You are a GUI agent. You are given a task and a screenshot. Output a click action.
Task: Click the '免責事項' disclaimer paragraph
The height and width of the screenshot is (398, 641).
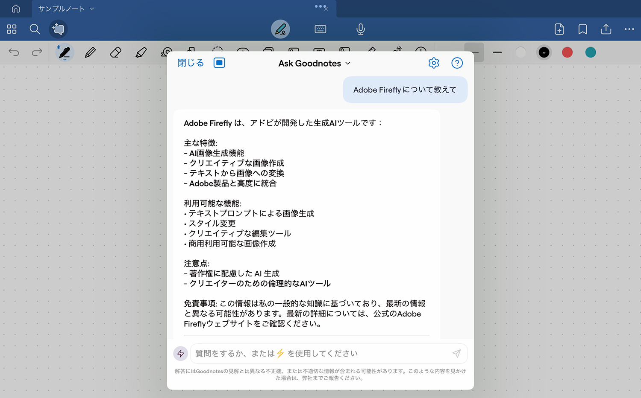pos(305,314)
